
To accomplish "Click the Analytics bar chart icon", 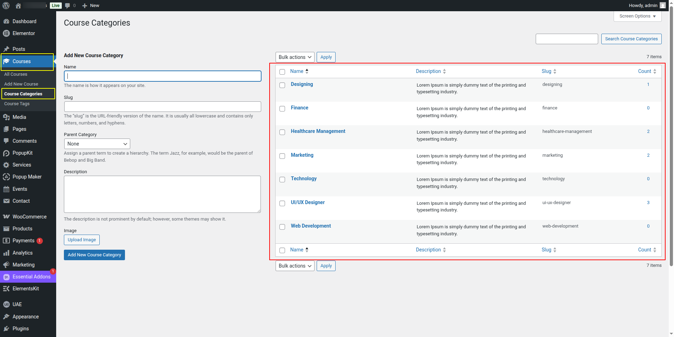I will click(6, 253).
